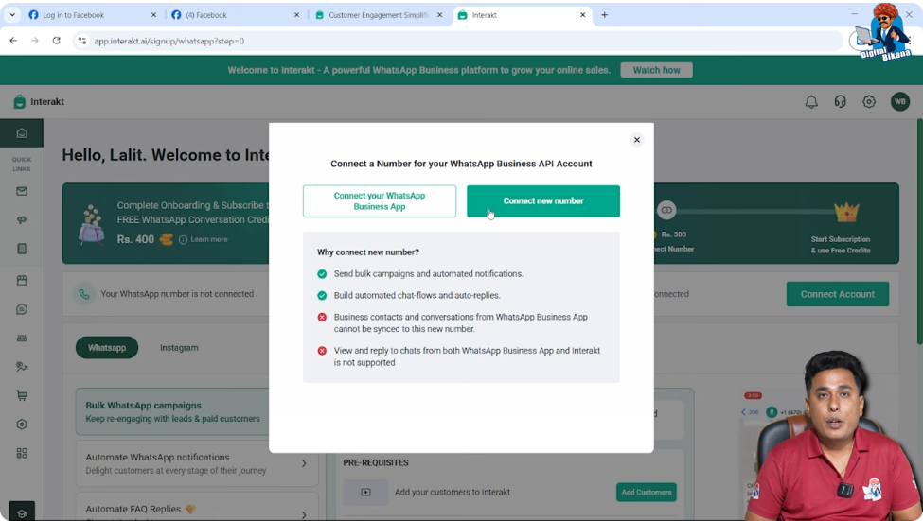Expand Automate WhatsApp notifications chevron
The width and height of the screenshot is (923, 521).
[304, 463]
